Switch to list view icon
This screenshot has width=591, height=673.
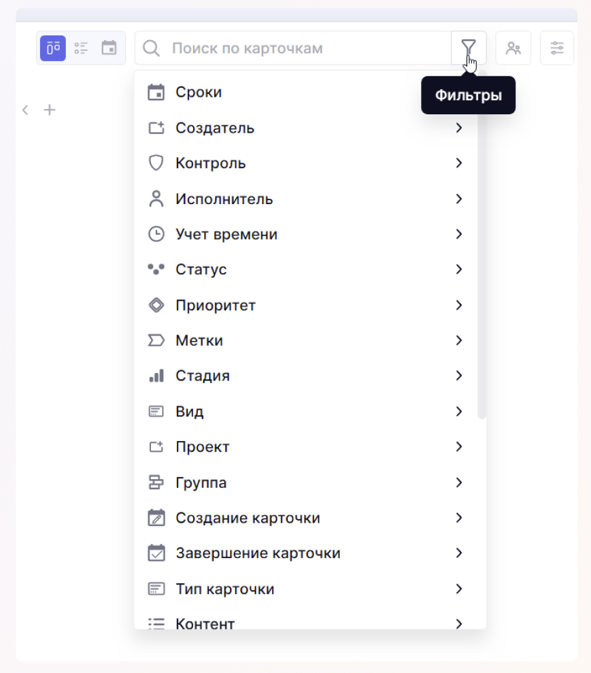(81, 48)
